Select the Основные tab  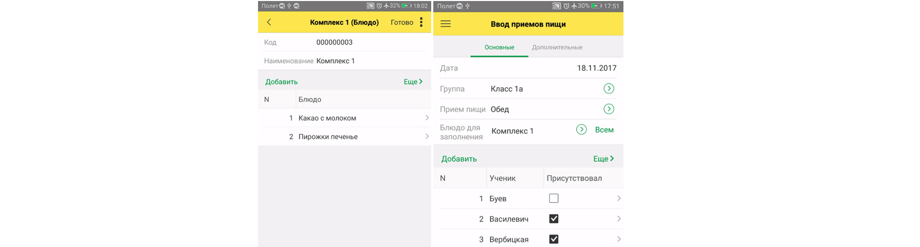coord(499,47)
